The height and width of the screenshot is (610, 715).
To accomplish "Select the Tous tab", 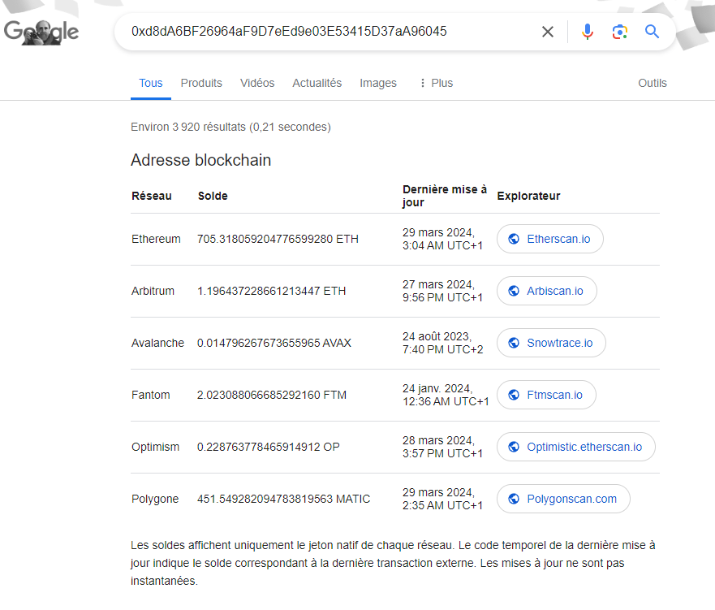I will 150,83.
